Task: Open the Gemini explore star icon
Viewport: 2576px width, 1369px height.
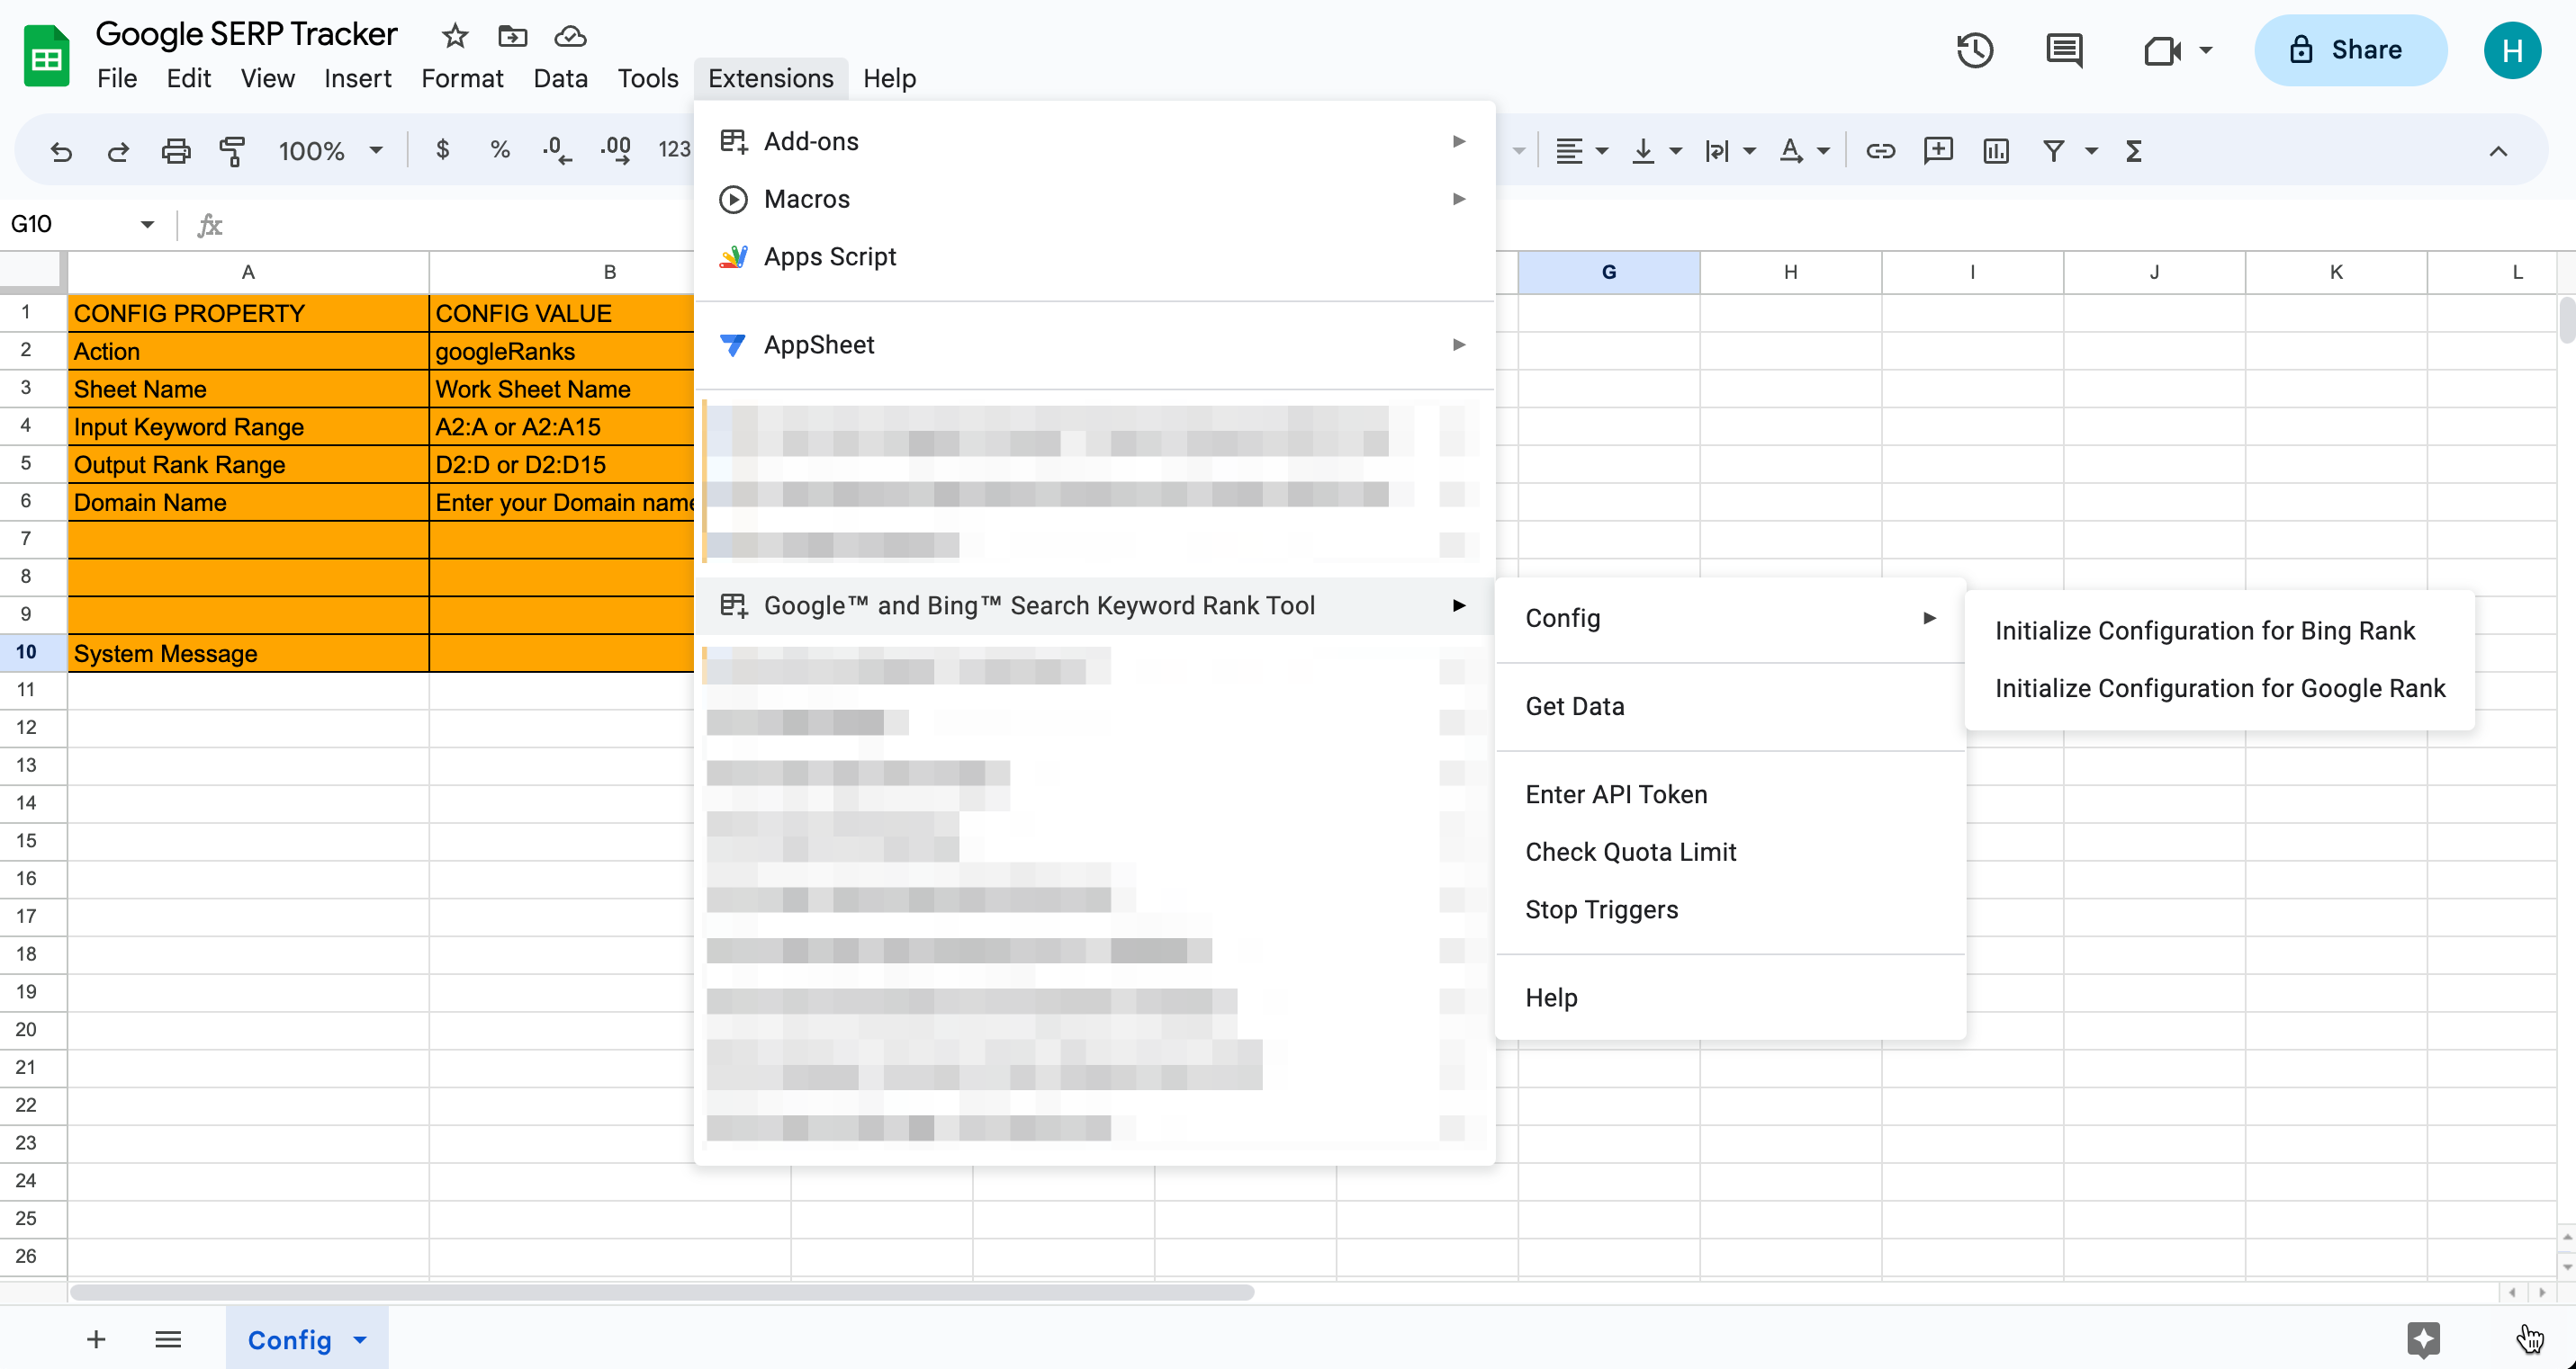Action: [x=2423, y=1339]
